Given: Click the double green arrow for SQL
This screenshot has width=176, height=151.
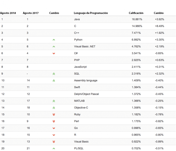Looking at the screenshot, I should tap(54, 74).
